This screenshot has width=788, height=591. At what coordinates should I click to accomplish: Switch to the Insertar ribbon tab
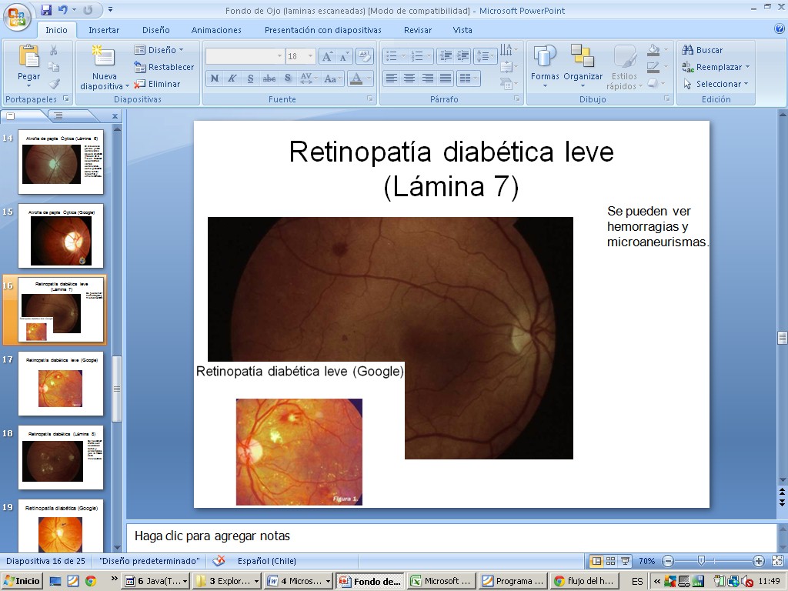tap(104, 30)
